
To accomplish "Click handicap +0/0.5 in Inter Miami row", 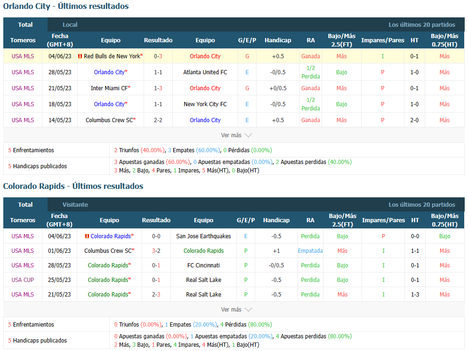I will [x=278, y=88].
